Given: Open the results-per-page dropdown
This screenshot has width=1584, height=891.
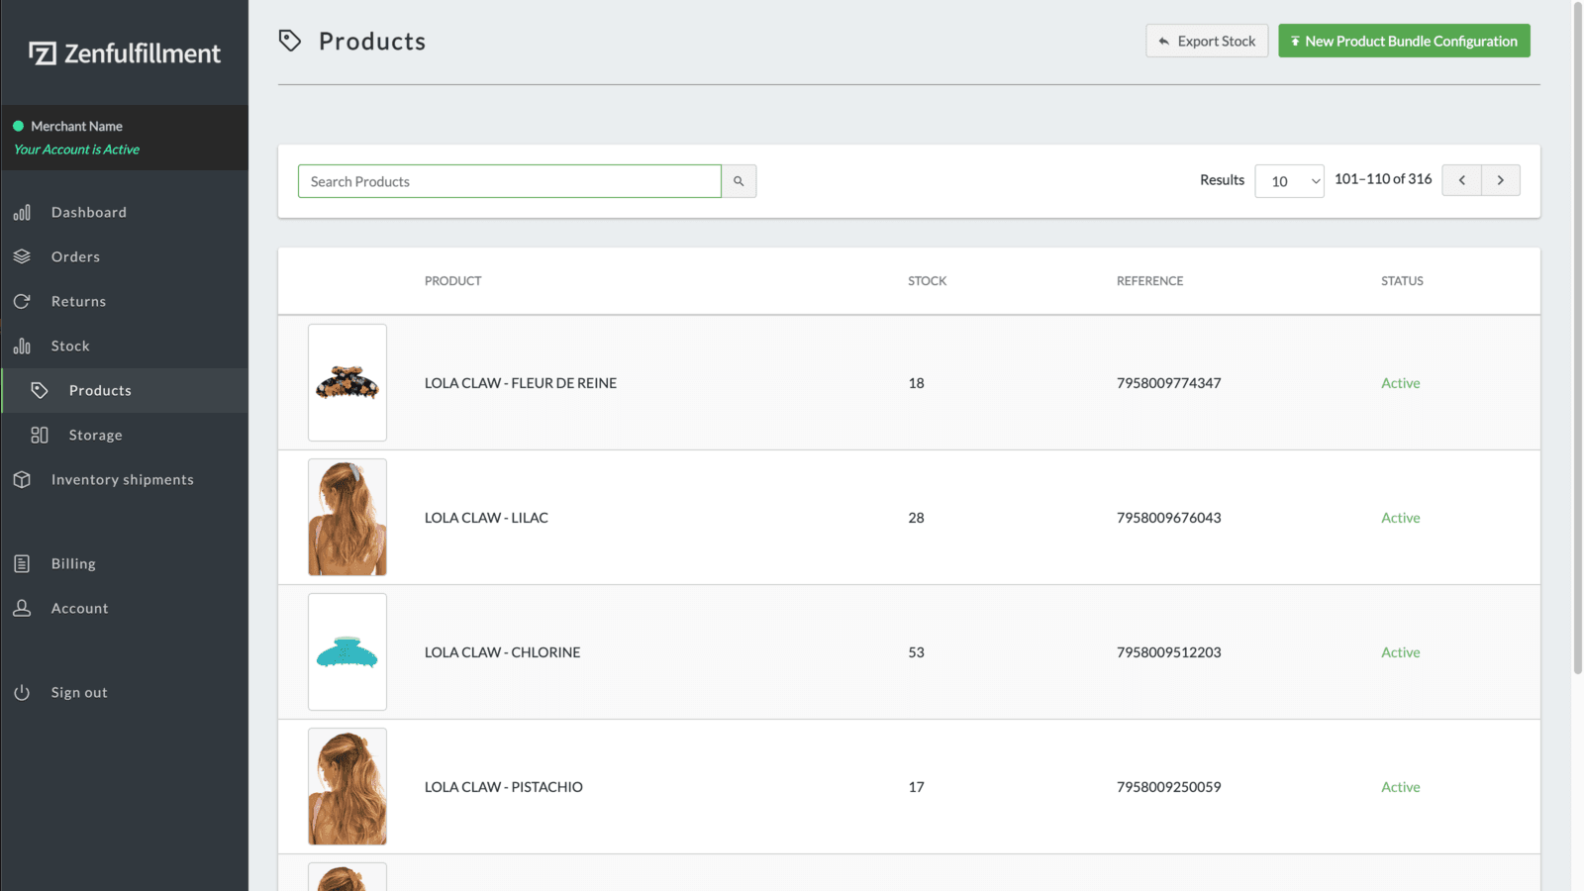Looking at the screenshot, I should [x=1289, y=181].
